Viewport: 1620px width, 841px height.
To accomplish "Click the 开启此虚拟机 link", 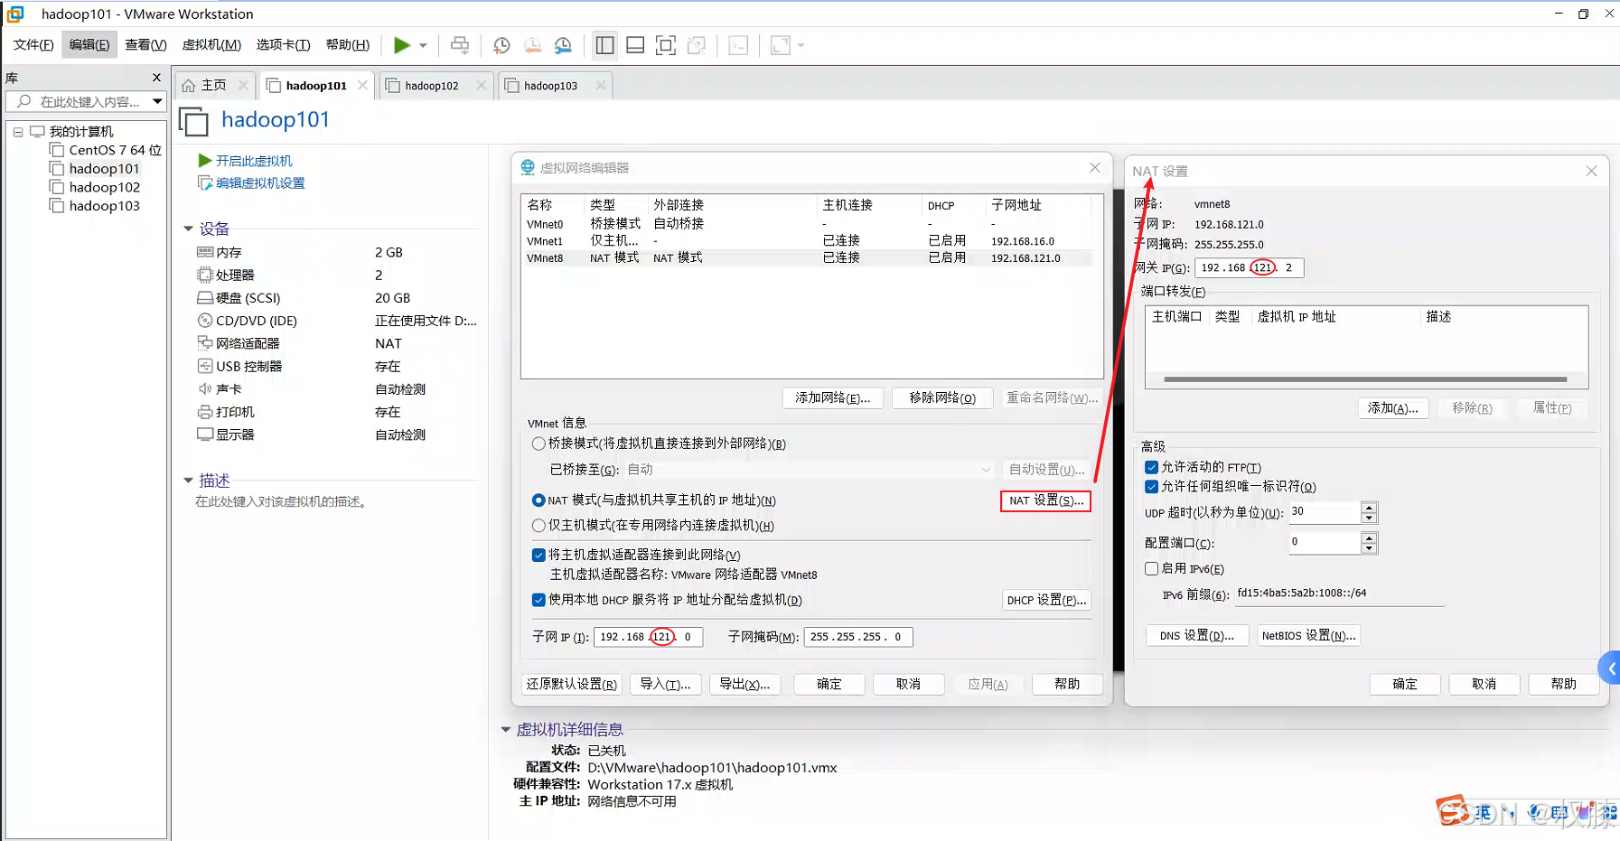I will click(254, 161).
